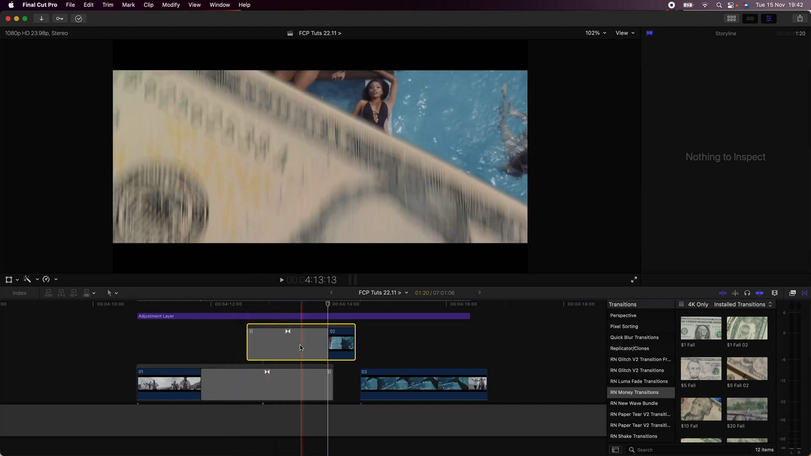Toggle timeline snapping icon
This screenshot has width=811, height=456.
[x=759, y=293]
